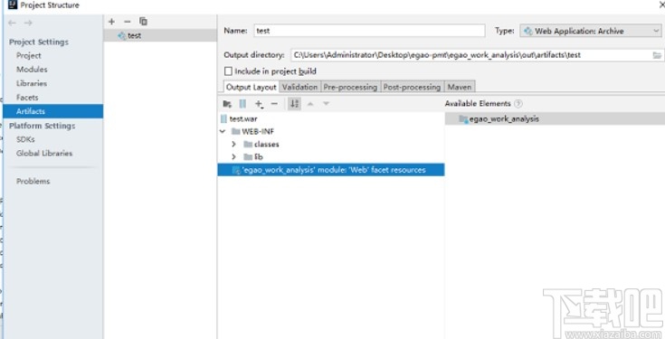Expand the lib folder
Screen dimensions: 665x339
point(233,157)
